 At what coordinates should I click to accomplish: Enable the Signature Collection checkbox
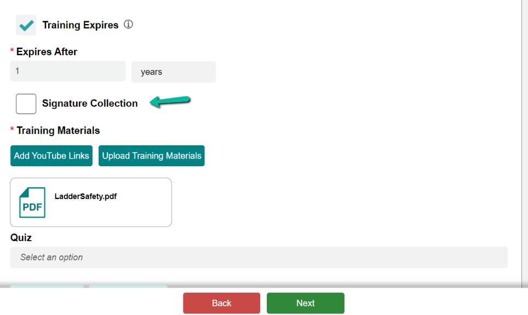(x=26, y=104)
